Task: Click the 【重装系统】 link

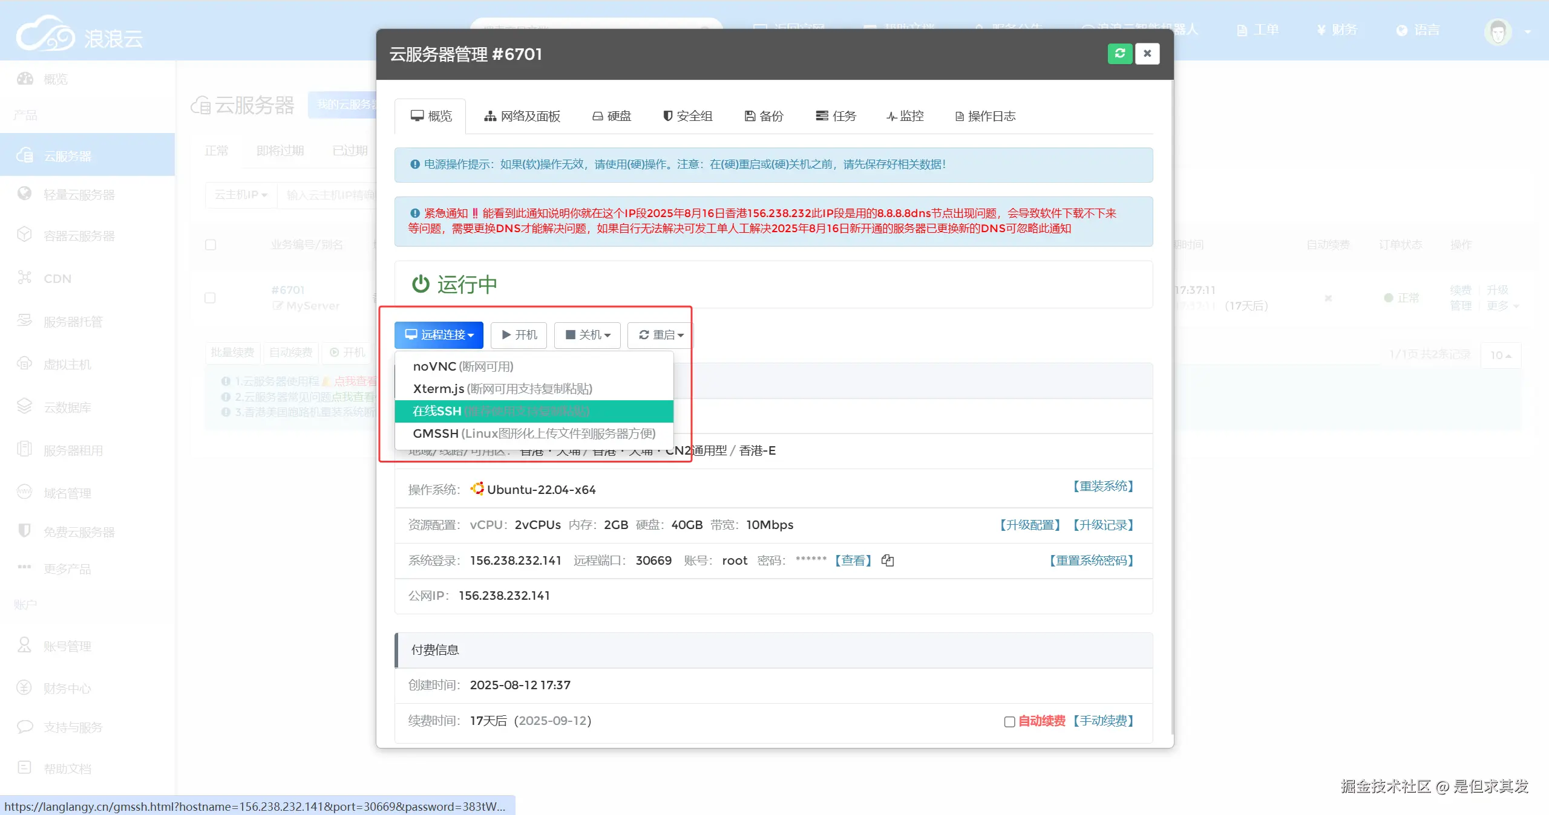Action: pyautogui.click(x=1103, y=486)
